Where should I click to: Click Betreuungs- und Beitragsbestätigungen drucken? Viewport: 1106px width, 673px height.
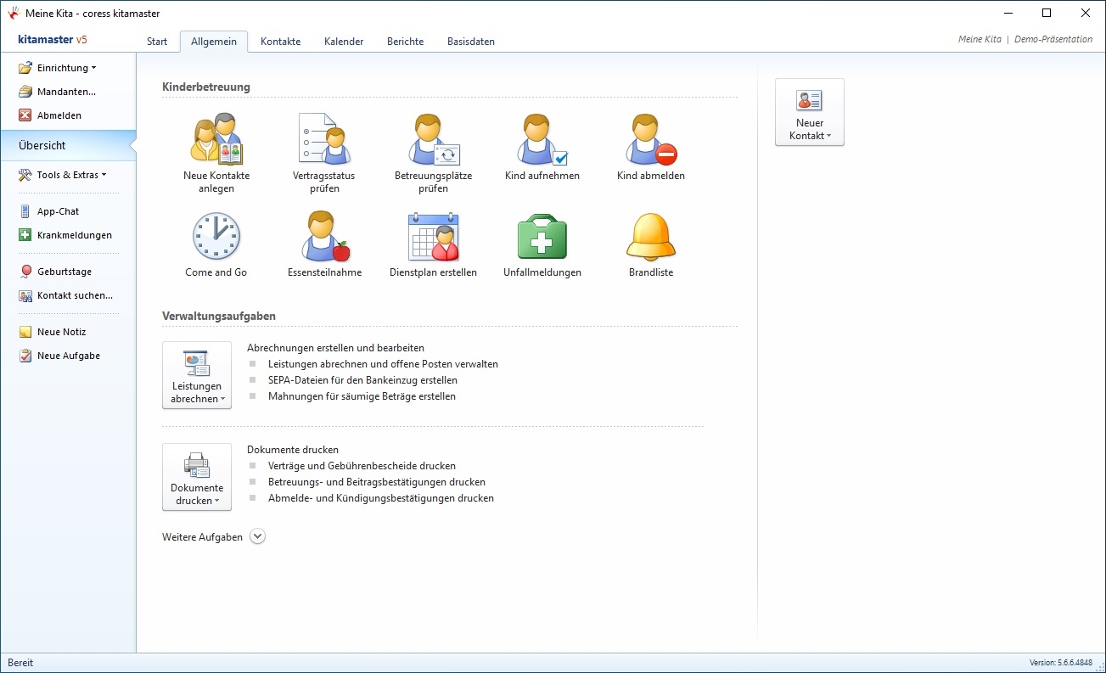point(377,482)
